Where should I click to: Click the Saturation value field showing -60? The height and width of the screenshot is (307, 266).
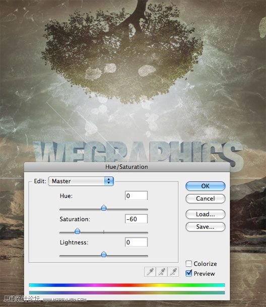pyautogui.click(x=136, y=219)
